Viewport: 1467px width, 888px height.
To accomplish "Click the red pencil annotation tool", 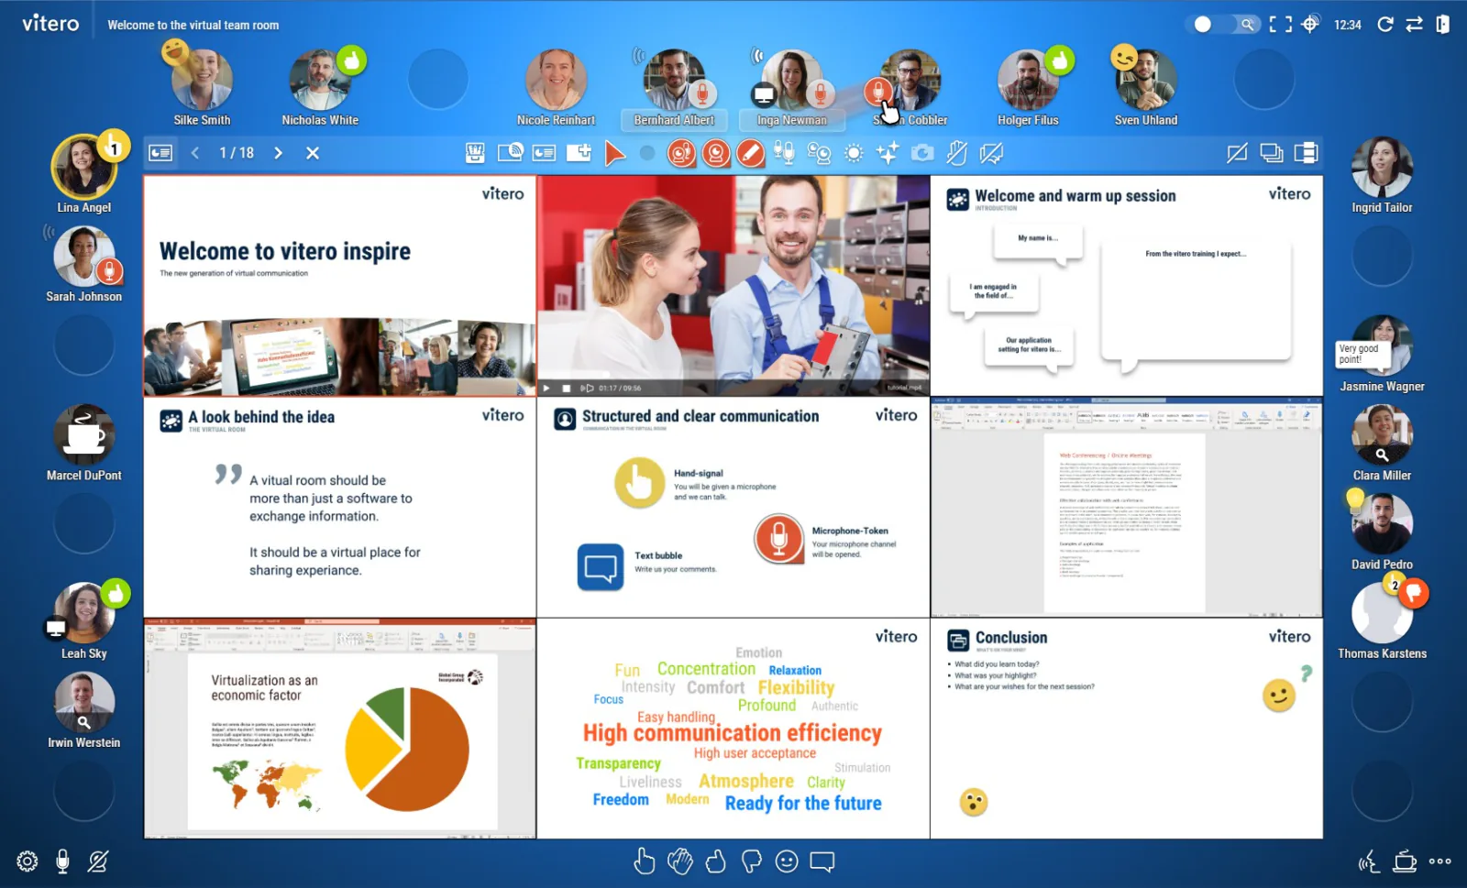I will click(751, 153).
